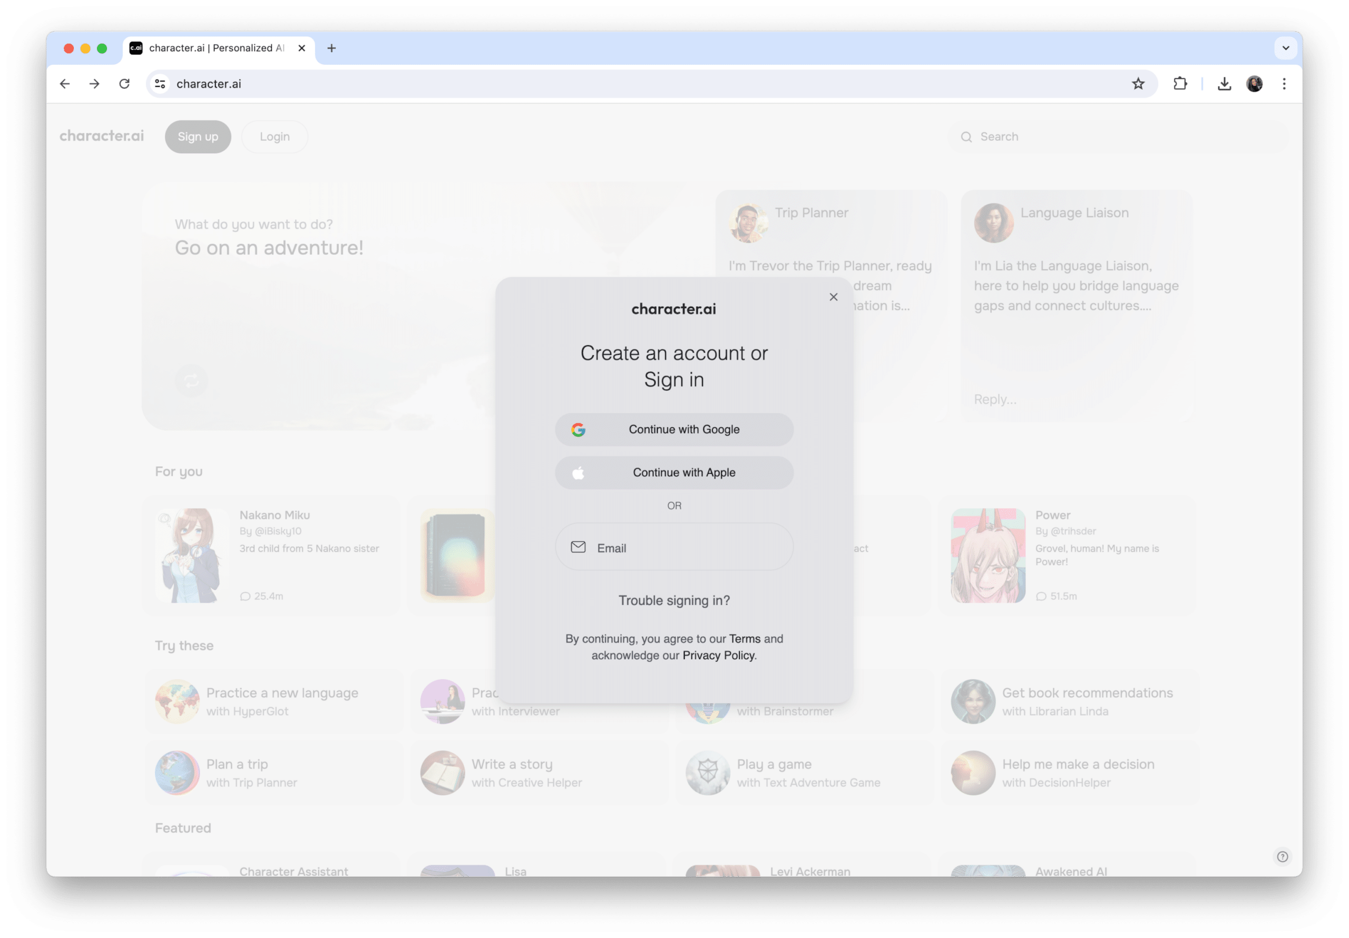Click the Apple logo icon

(578, 473)
